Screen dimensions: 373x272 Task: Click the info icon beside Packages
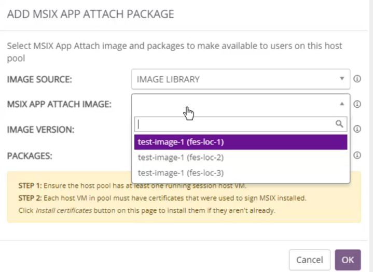click(x=357, y=155)
